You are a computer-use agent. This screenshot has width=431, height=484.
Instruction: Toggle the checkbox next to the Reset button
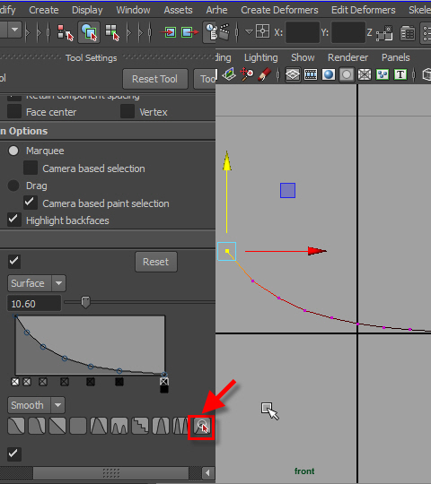pos(14,262)
